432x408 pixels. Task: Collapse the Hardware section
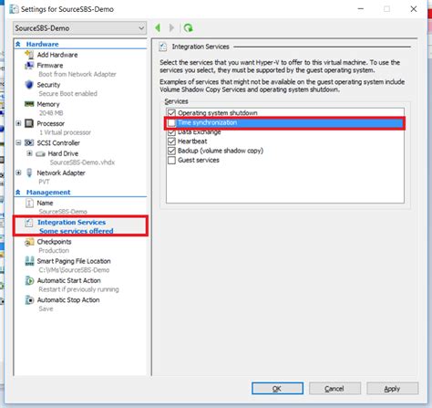click(18, 44)
